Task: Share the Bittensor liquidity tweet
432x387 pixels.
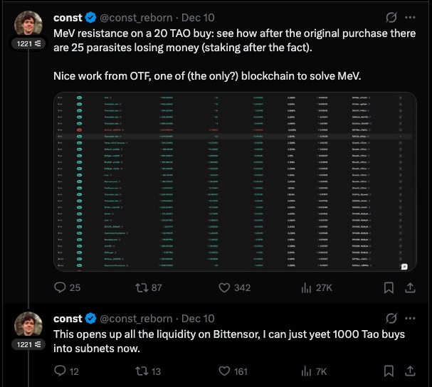Action: pos(411,371)
